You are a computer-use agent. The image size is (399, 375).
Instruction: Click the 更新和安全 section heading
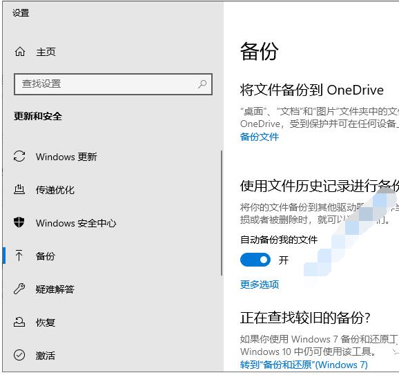[x=38, y=116]
